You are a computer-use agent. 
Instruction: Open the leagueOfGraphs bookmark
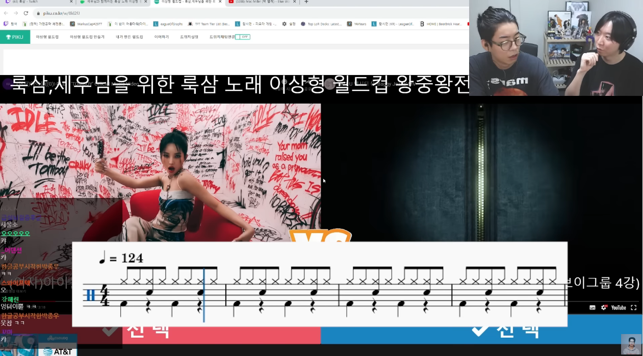[168, 23]
